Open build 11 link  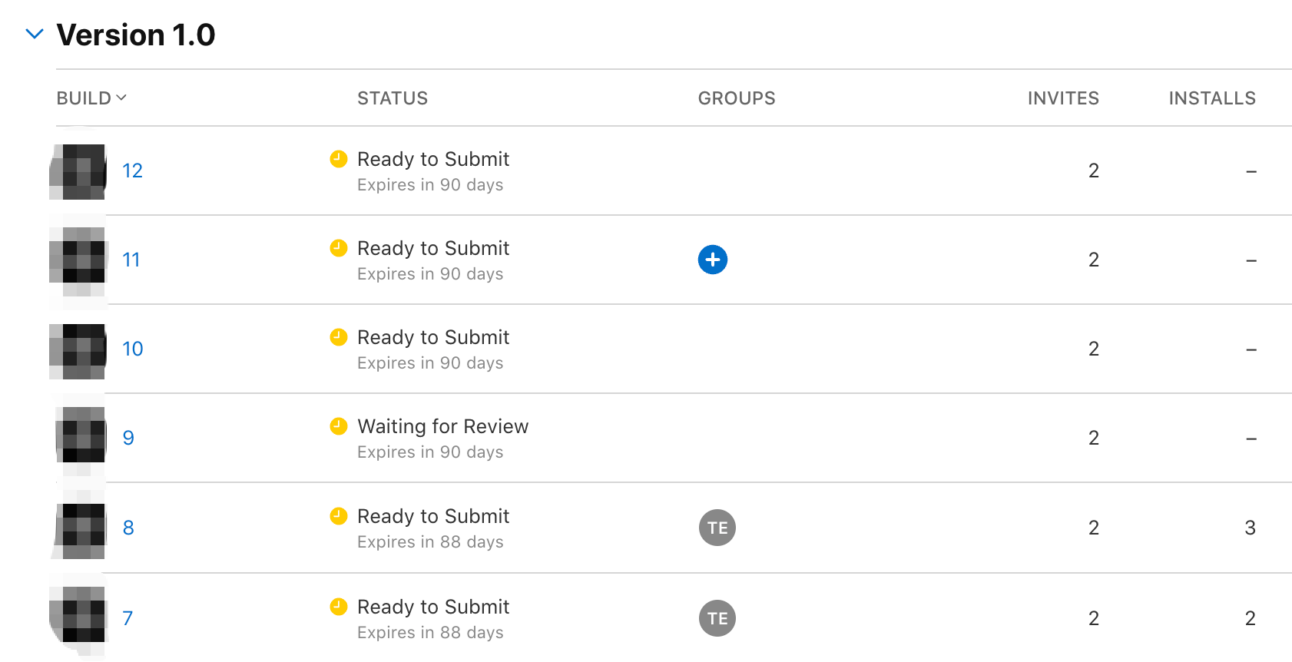tap(131, 260)
